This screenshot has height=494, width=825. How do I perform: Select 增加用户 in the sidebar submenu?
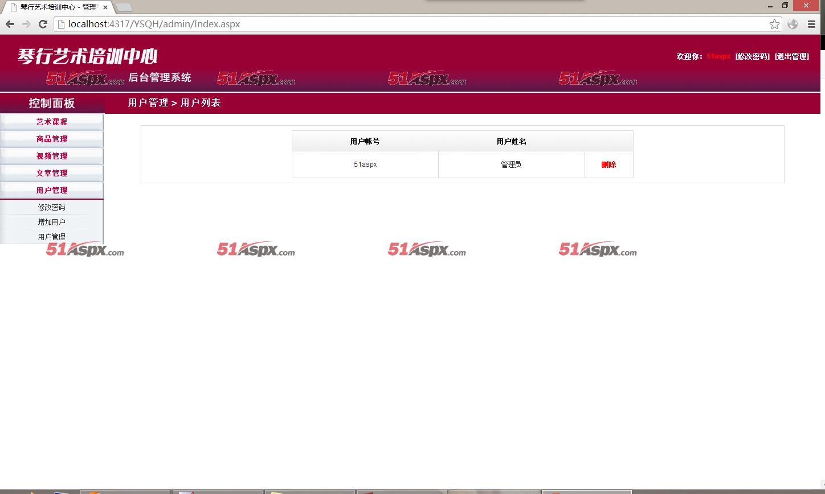52,222
